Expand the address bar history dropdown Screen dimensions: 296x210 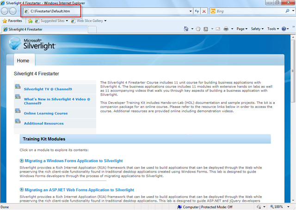tap(191, 11)
